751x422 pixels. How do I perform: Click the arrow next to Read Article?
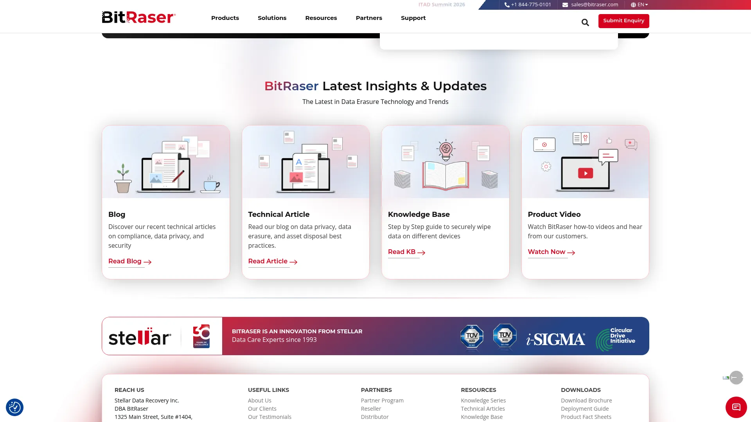coord(293,262)
